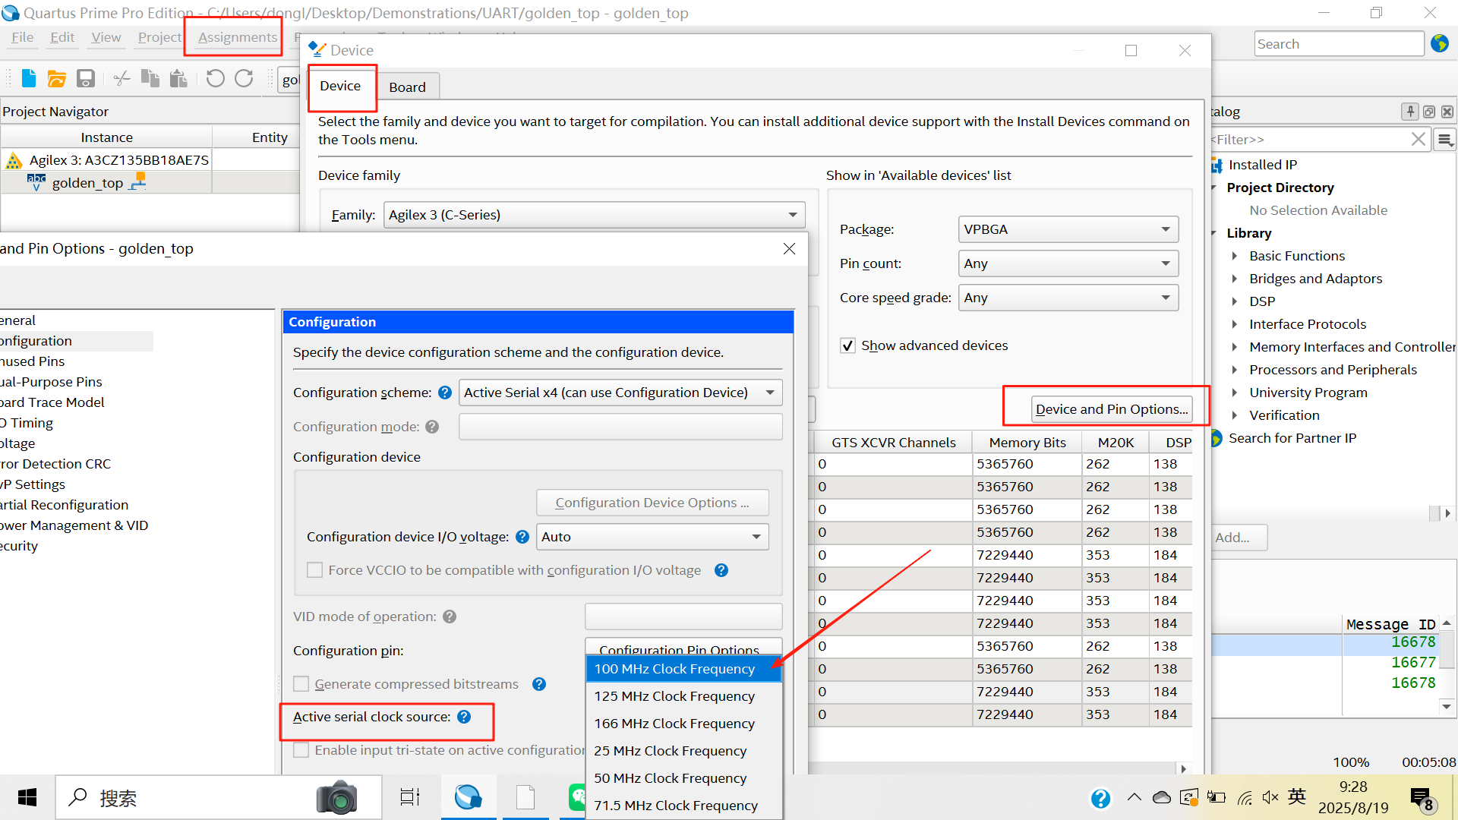This screenshot has height=820, width=1458.
Task: Click the Redo toolbar icon
Action: pos(244,78)
